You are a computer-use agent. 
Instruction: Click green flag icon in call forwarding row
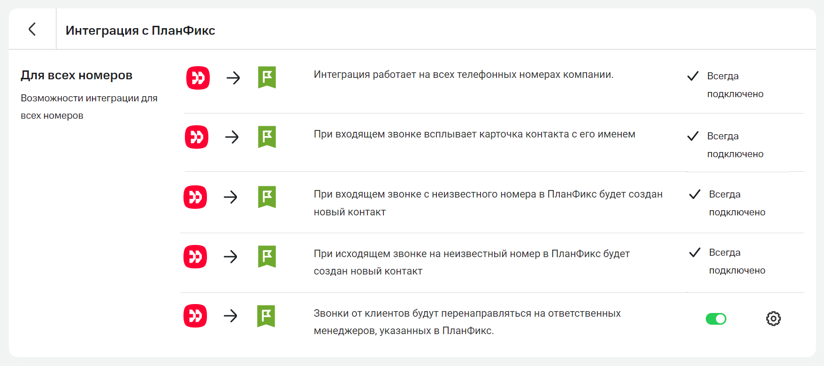coord(266,316)
